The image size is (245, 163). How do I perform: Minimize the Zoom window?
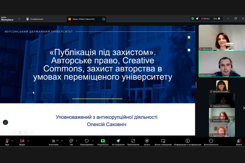228,18
